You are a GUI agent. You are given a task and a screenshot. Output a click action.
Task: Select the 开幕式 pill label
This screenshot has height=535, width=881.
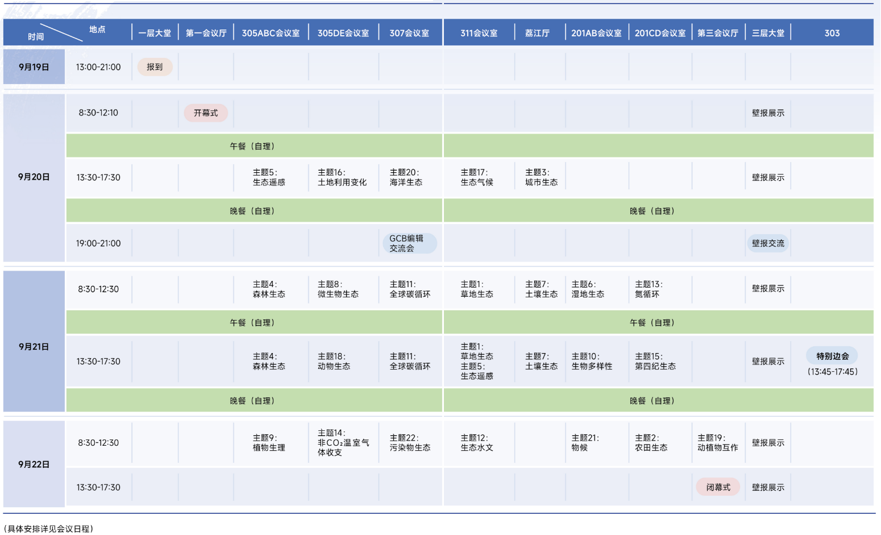coord(206,113)
